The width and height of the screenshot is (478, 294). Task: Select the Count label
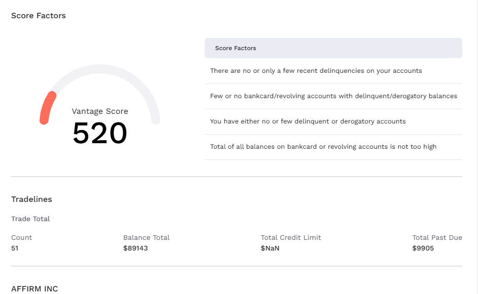(22, 238)
